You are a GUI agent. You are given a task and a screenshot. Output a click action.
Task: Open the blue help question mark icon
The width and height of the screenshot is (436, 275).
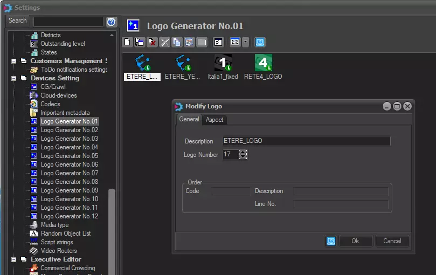coord(112,22)
